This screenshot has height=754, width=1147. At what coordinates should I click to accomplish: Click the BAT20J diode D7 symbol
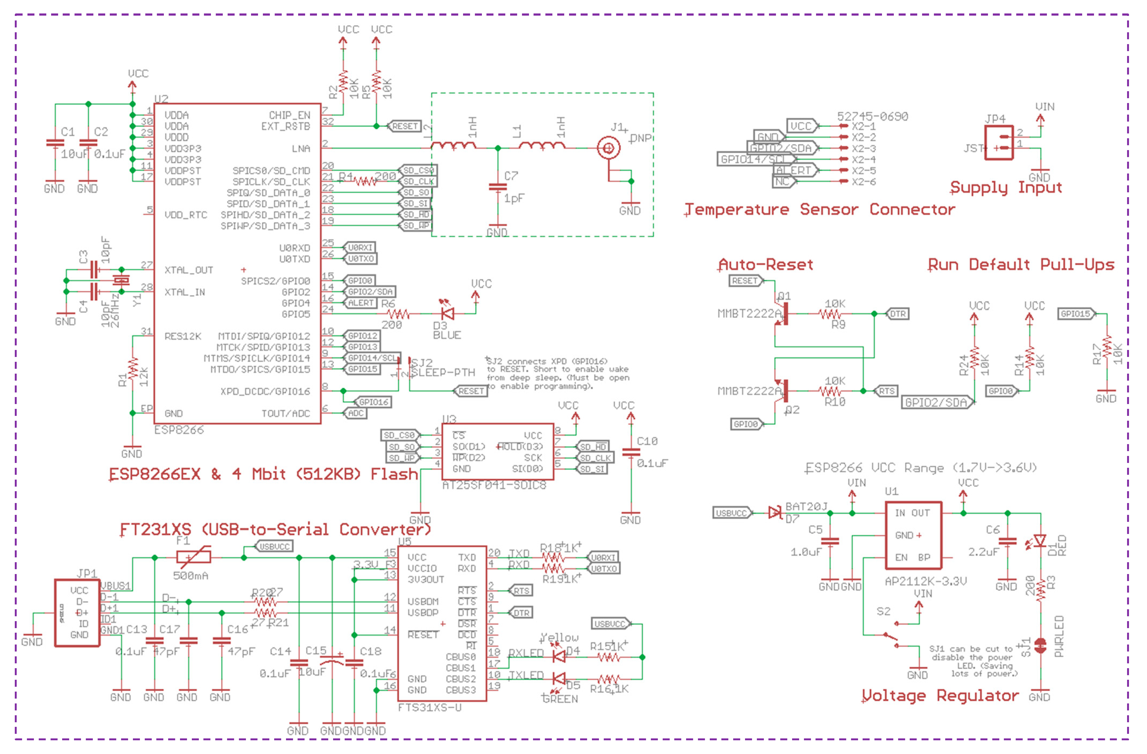(x=775, y=513)
